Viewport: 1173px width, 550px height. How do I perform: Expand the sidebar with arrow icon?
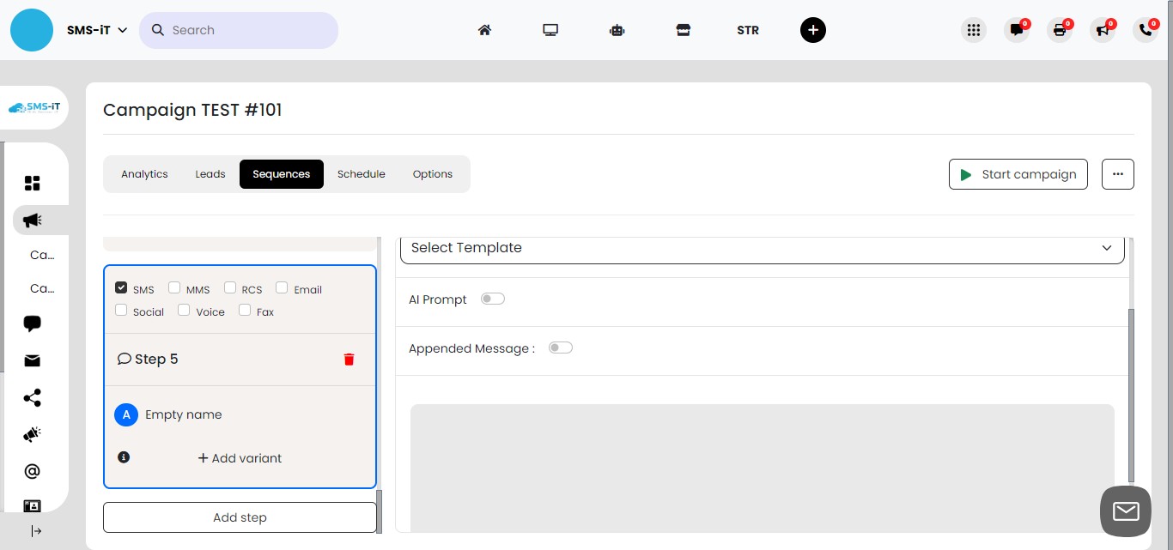click(36, 531)
